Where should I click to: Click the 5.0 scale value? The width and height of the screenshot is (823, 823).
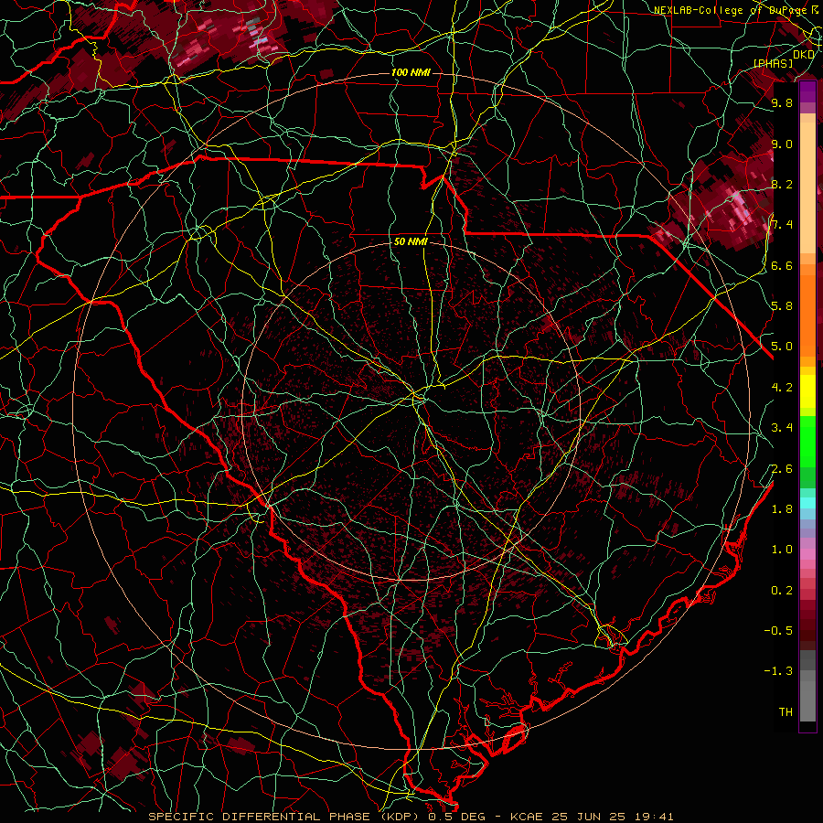coord(782,347)
